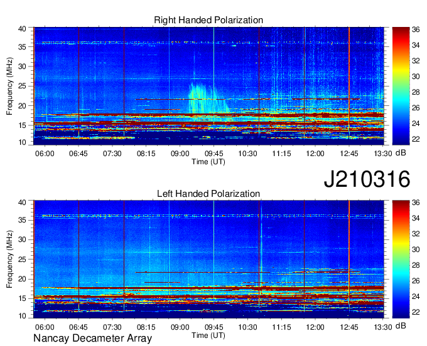
Task: Click 10:30 tick label on top time axis
Action: tap(247, 154)
